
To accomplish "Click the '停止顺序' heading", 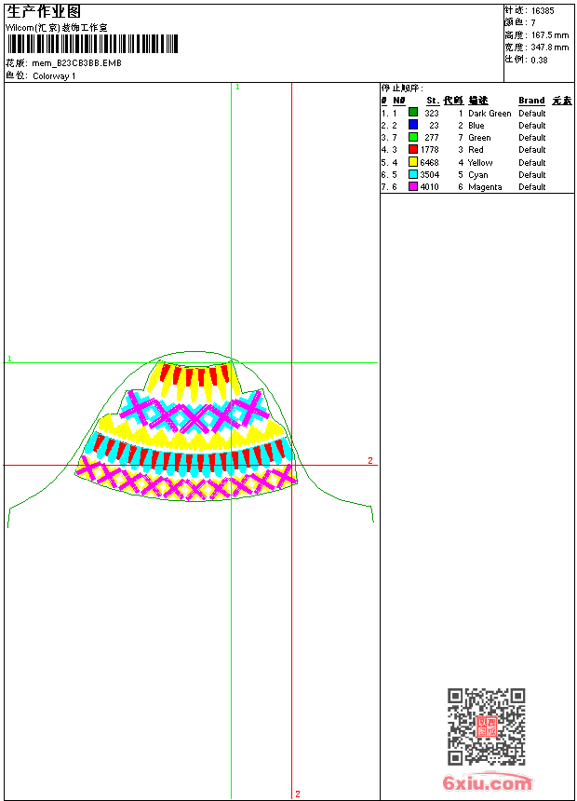I will coord(401,88).
